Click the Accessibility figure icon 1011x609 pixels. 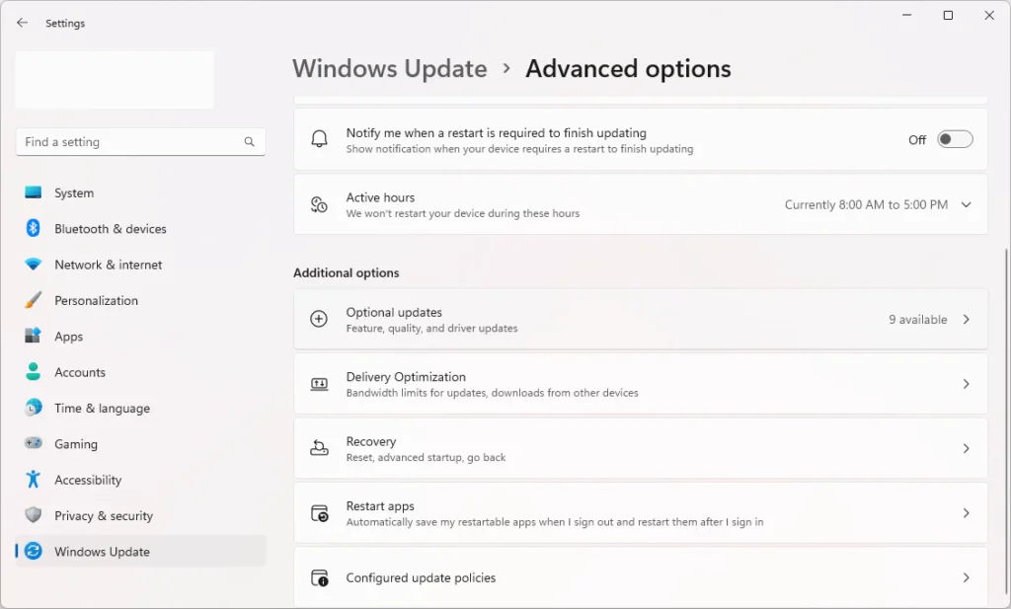[x=33, y=480]
